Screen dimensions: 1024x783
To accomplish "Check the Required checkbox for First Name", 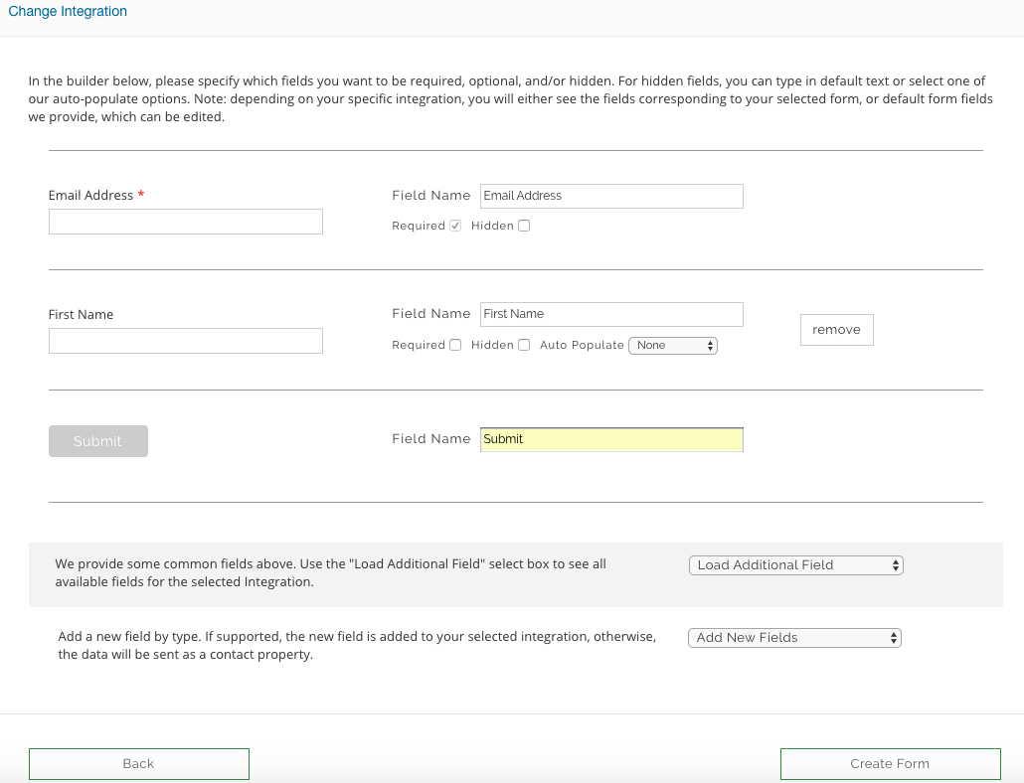I will tap(455, 345).
